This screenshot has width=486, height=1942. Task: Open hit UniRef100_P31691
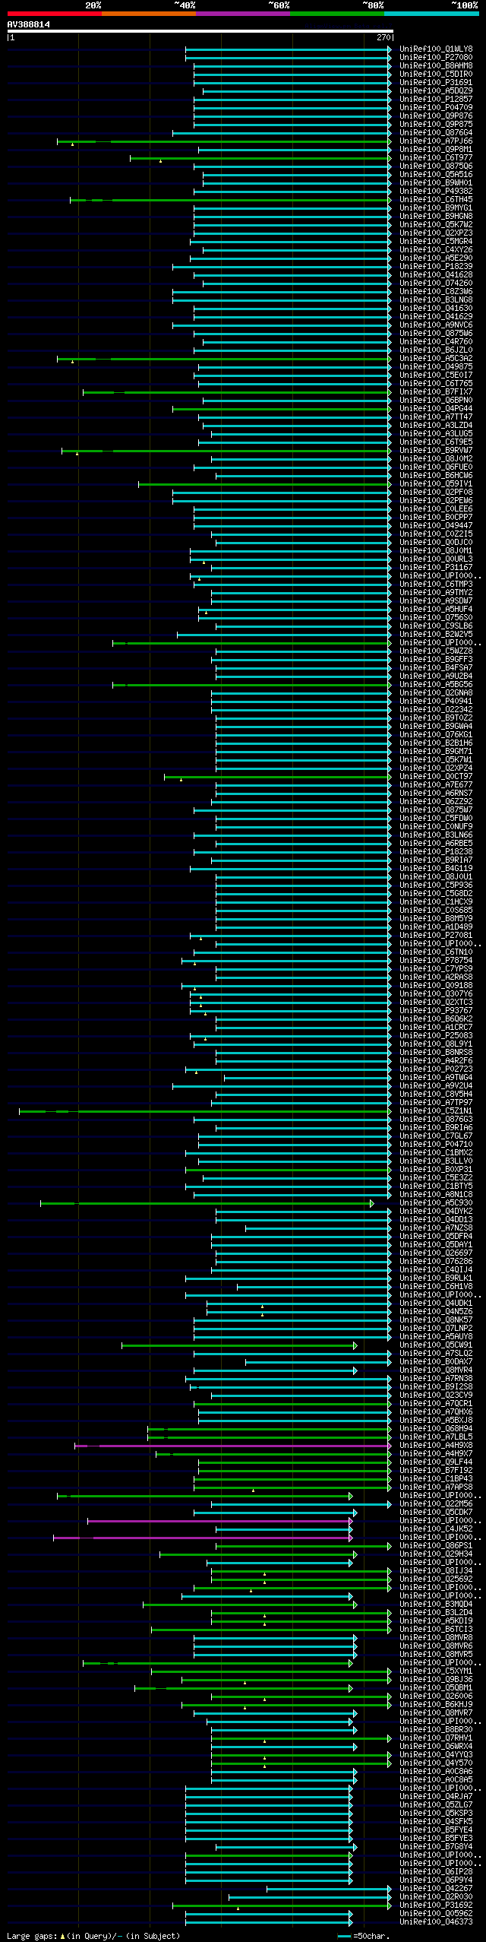[x=436, y=82]
